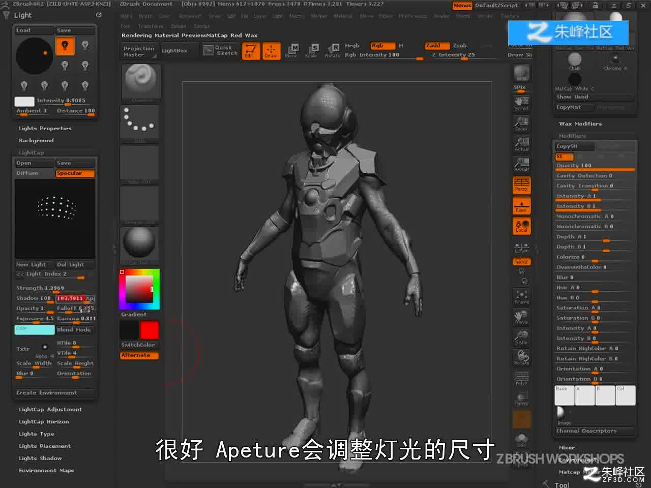Click CopyMat button
651x488 pixels.
575,107
